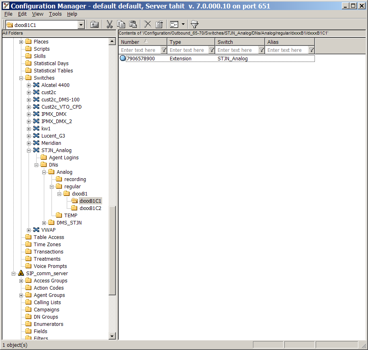368x350 pixels.
Task: Click the Views icon in toolbar
Action: (174, 25)
